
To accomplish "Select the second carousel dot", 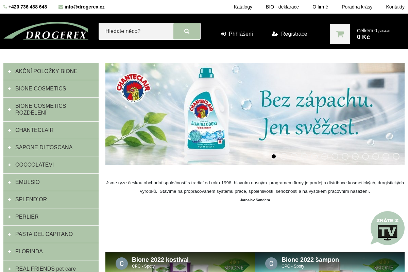I will 284,156.
